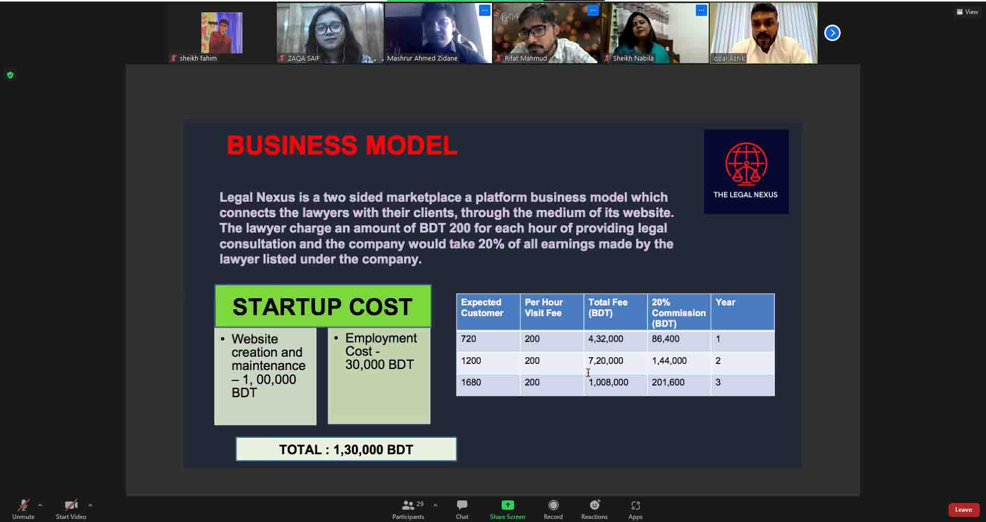Screen dimensions: 986x522
Task: Click the Year column header
Action: coord(743,312)
